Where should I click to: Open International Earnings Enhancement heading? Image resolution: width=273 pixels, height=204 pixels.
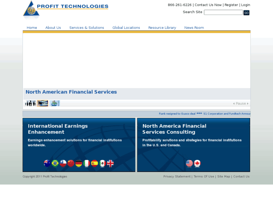tap(58, 129)
